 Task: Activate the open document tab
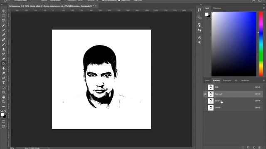[x=51, y=6]
